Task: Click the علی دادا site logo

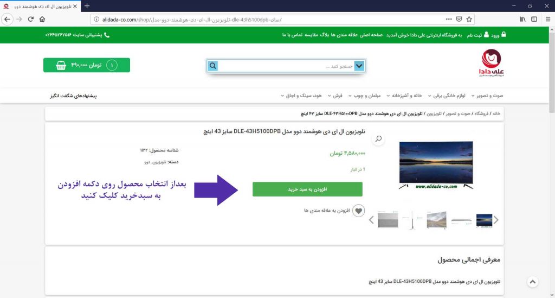Action: (x=491, y=63)
